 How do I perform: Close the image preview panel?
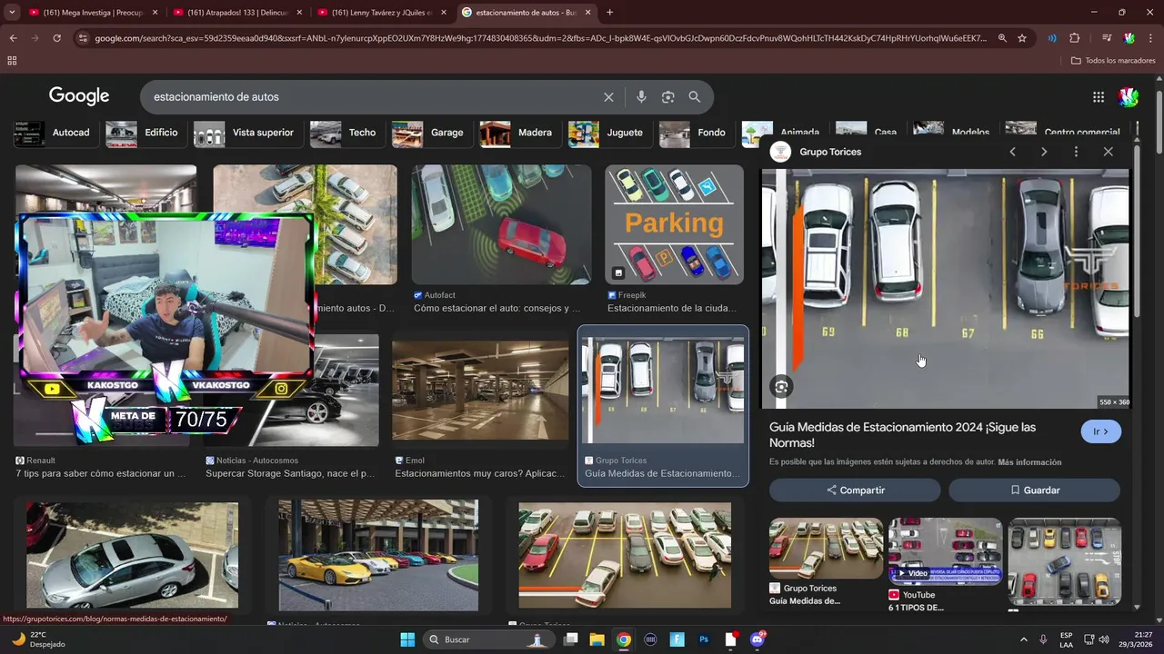[x=1108, y=152]
